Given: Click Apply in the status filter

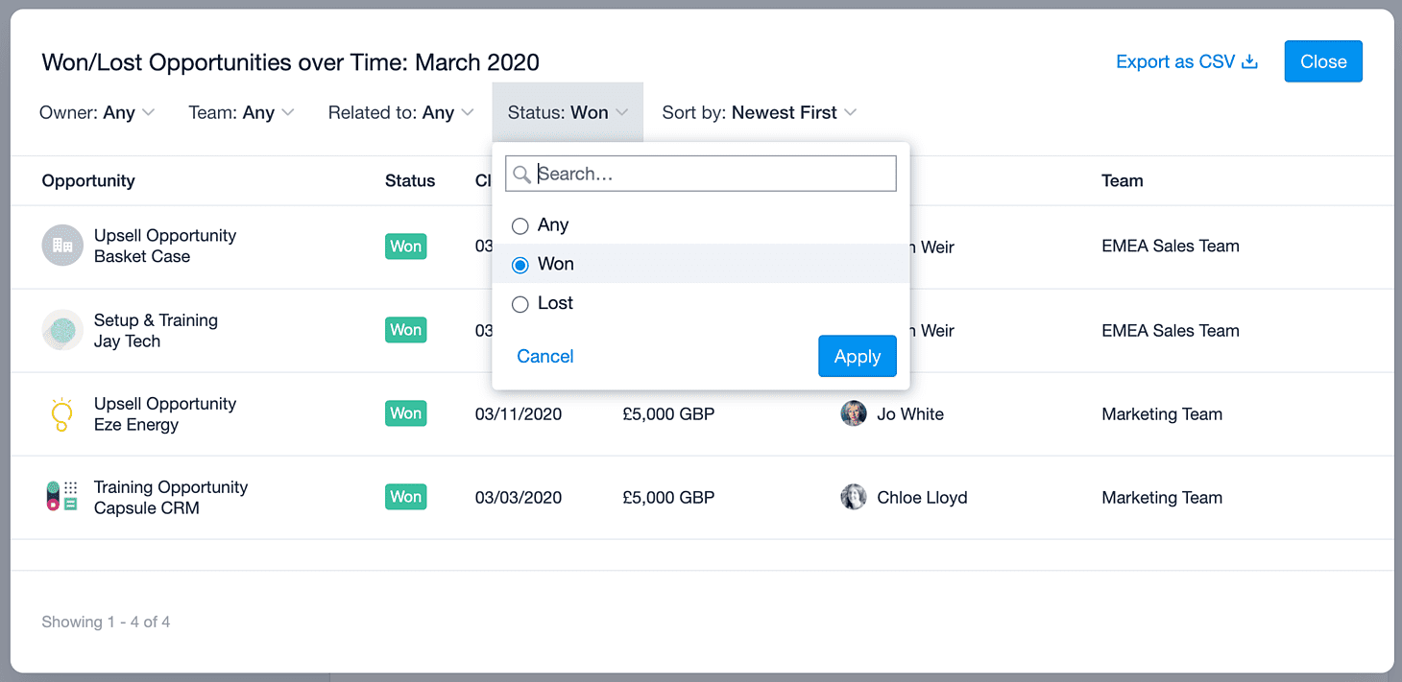Looking at the screenshot, I should click(858, 356).
